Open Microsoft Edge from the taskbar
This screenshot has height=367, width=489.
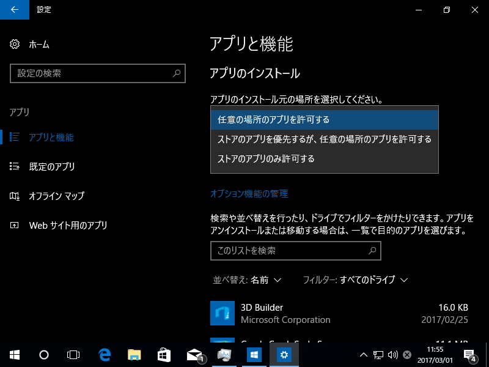coord(104,355)
